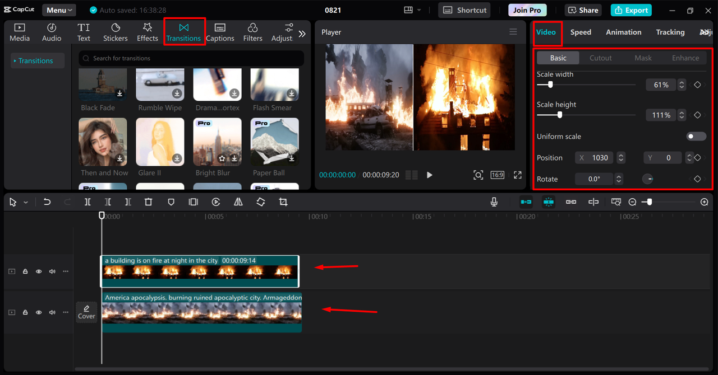Click the Scale height percentage stepper

[682, 115]
